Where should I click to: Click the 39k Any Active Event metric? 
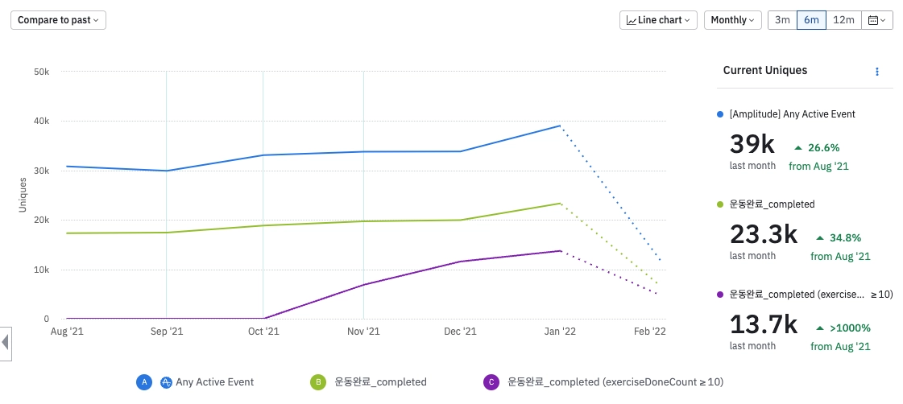point(752,144)
